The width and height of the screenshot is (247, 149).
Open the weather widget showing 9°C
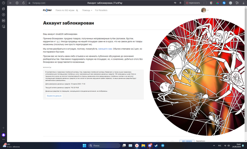(11, 145)
